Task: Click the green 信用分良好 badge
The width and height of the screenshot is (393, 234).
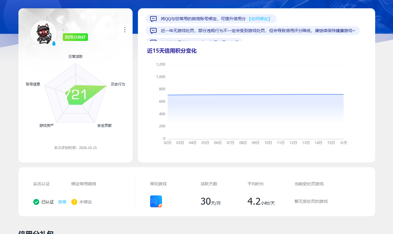Action: [75, 37]
